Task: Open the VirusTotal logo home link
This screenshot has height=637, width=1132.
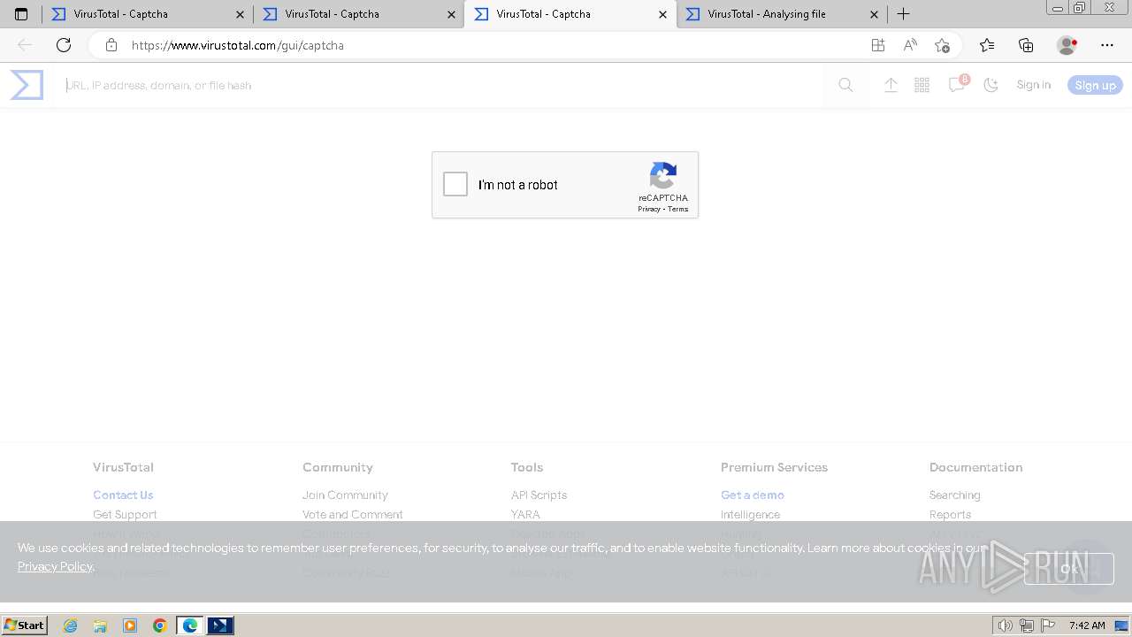Action: [x=27, y=85]
